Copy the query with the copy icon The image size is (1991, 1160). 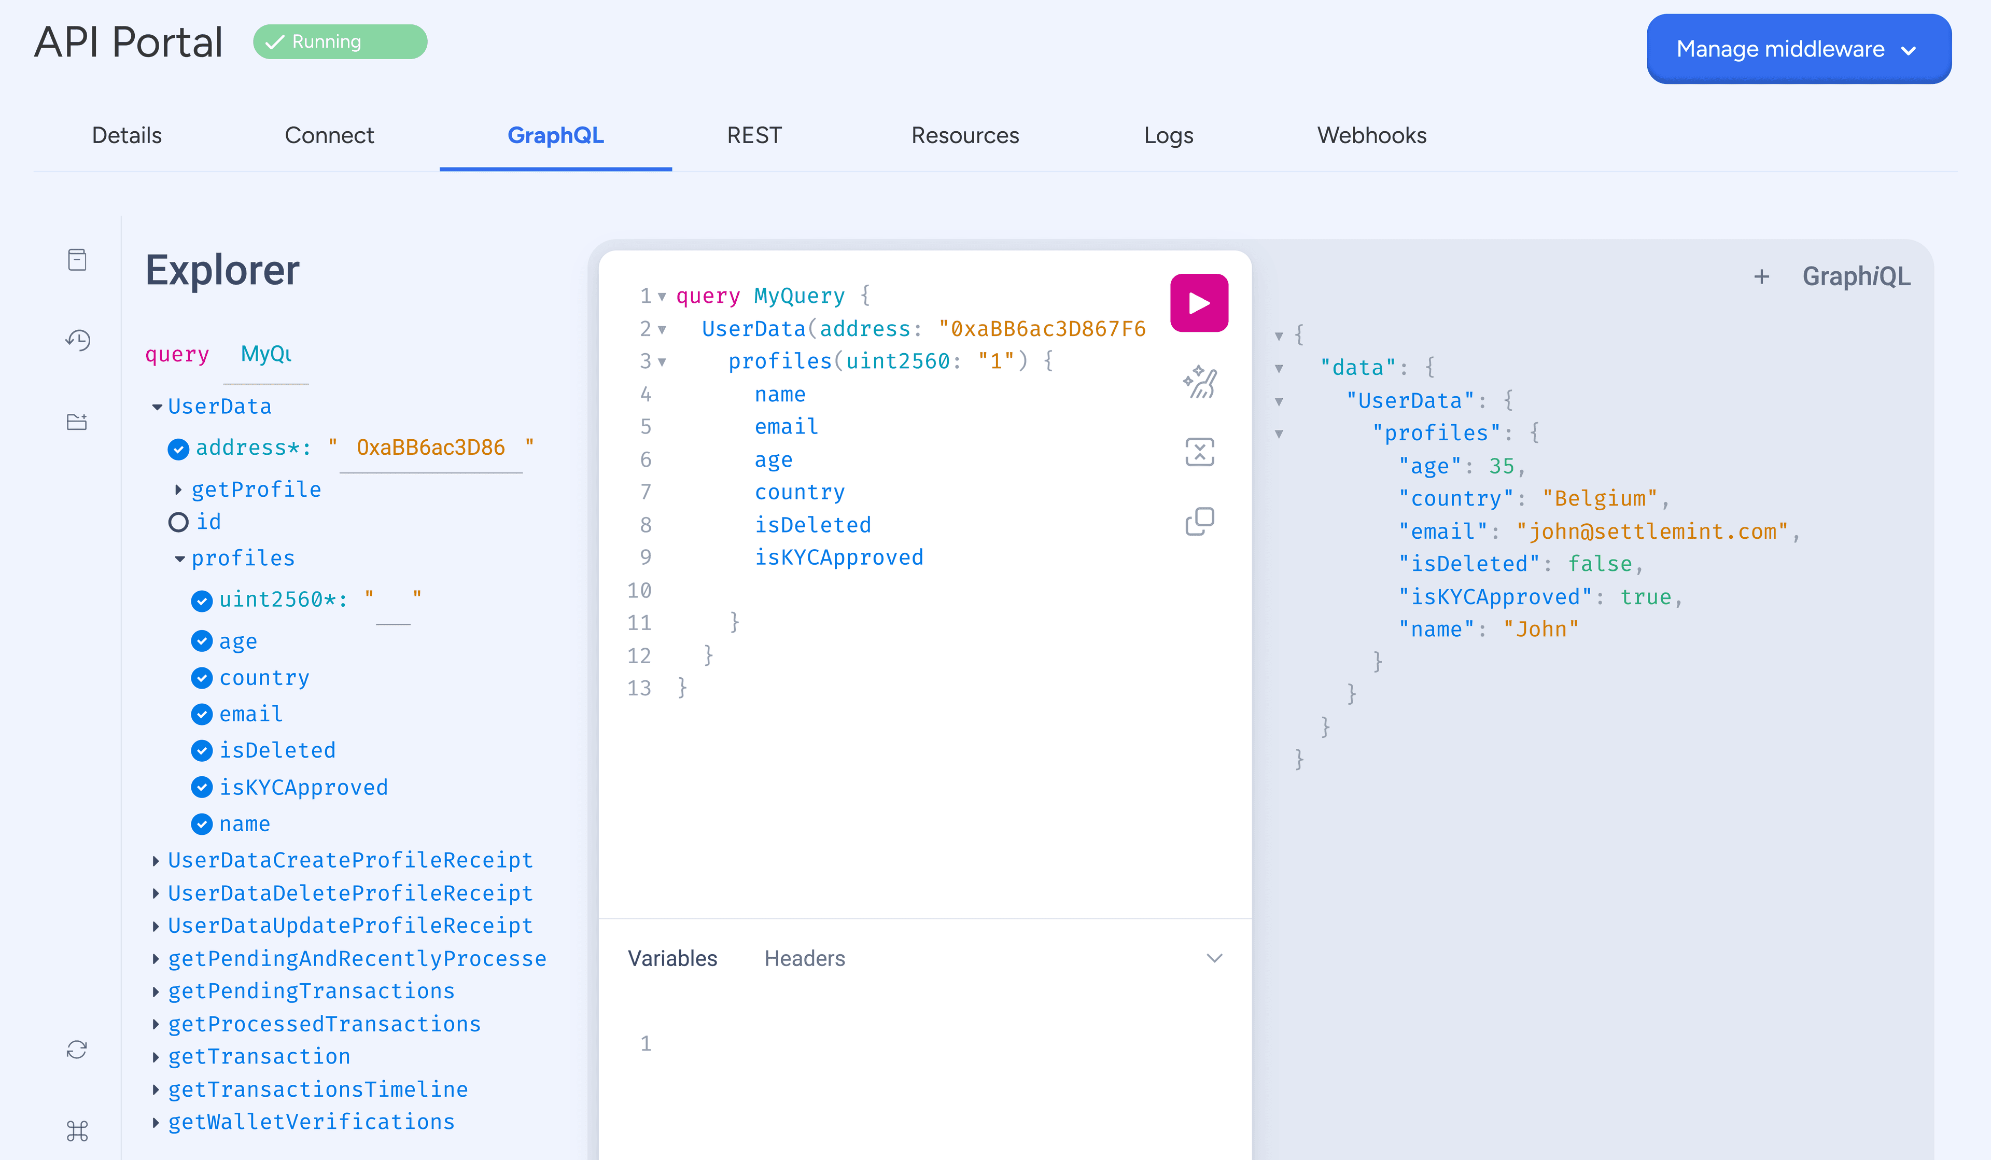coord(1199,521)
